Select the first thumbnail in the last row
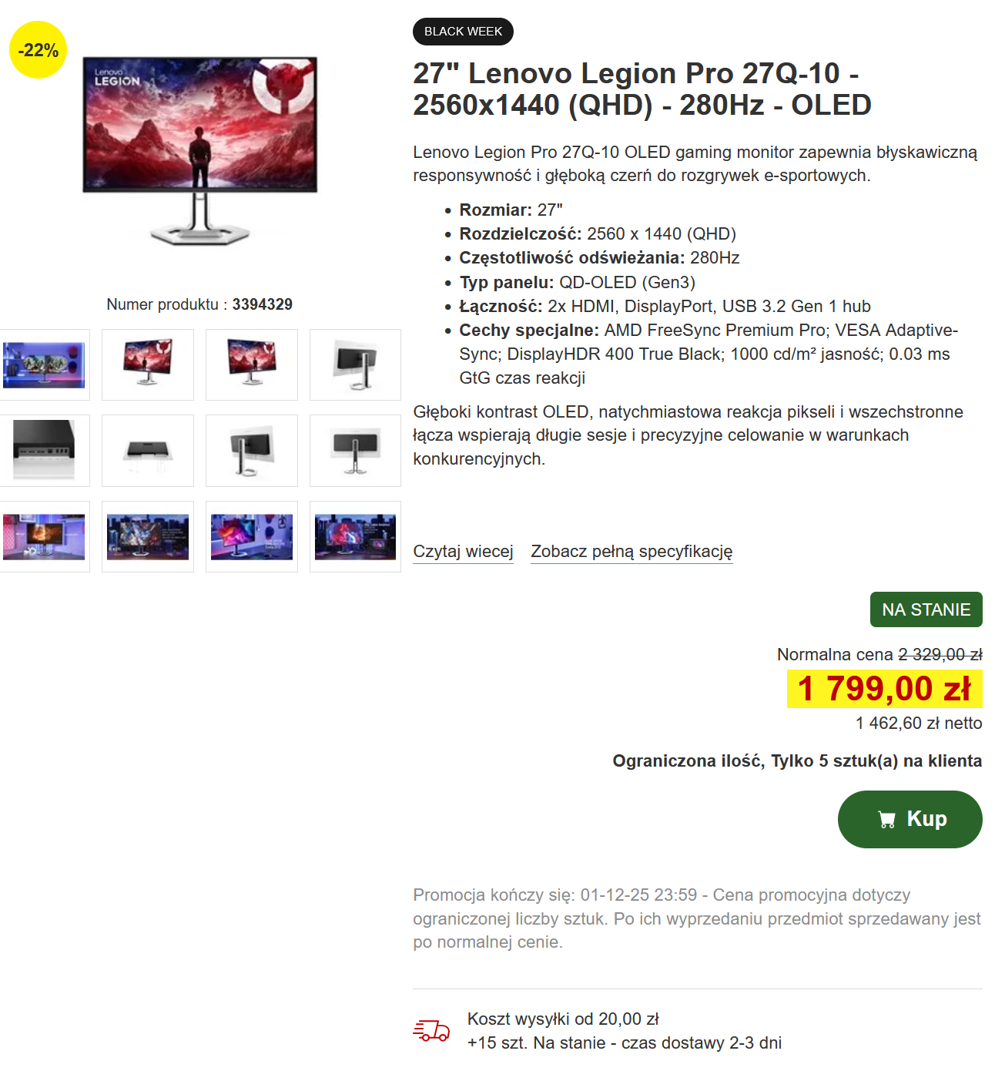The width and height of the screenshot is (995, 1071). pyautogui.click(x=44, y=536)
